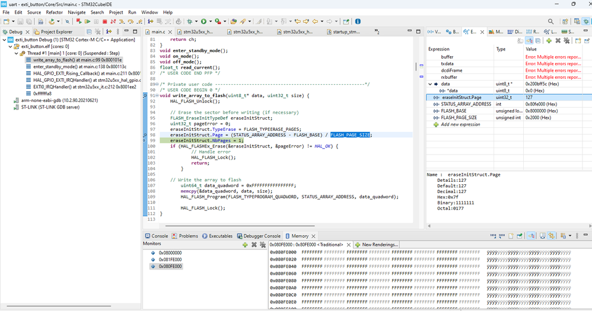Click the Terminate and relaunch icon
Viewport: 592px width, 311px height.
pos(79,21)
